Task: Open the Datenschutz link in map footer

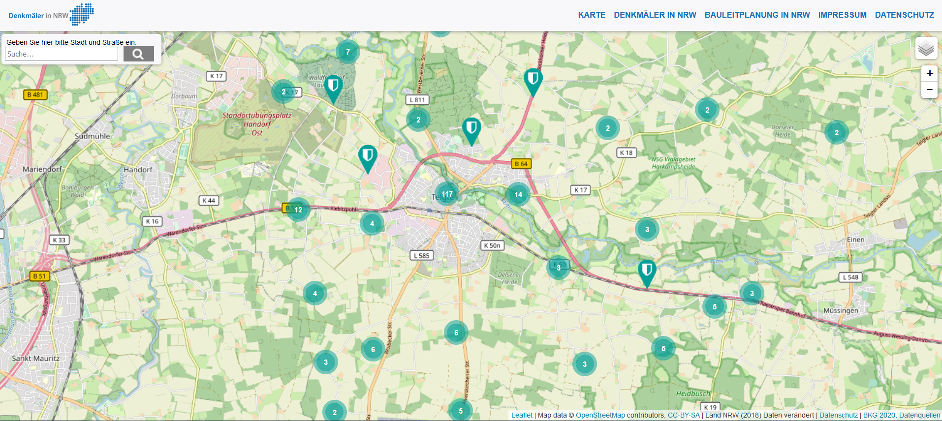Action: [x=839, y=415]
